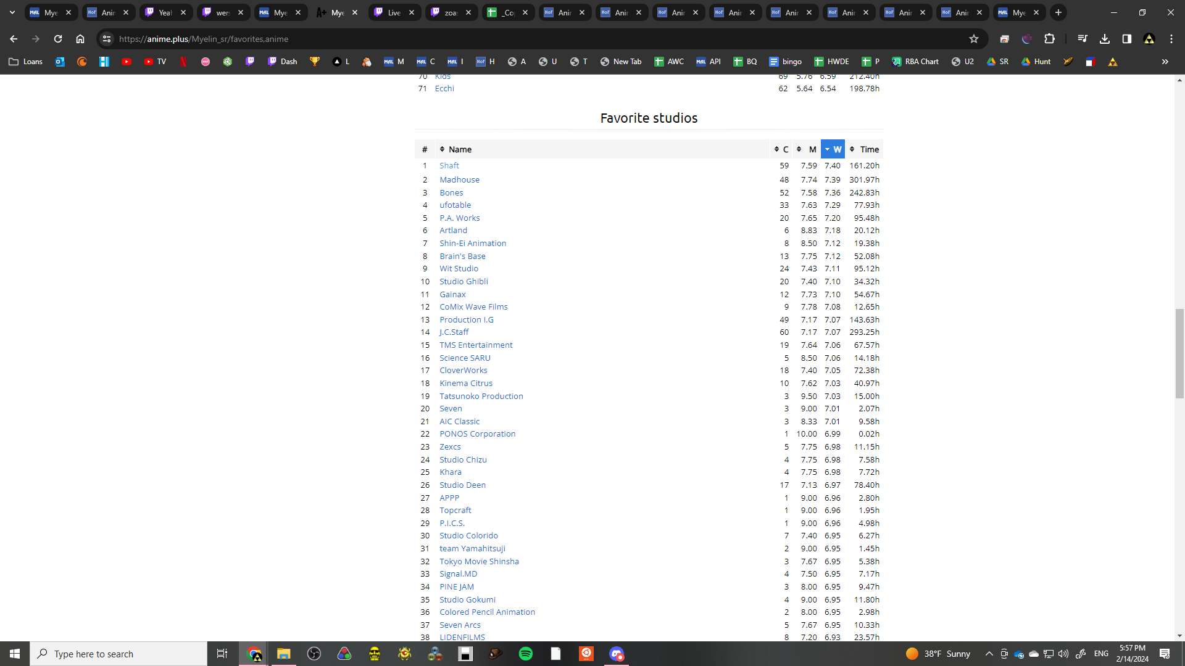Open File Explorer from taskbar
1185x666 pixels.
point(283,654)
